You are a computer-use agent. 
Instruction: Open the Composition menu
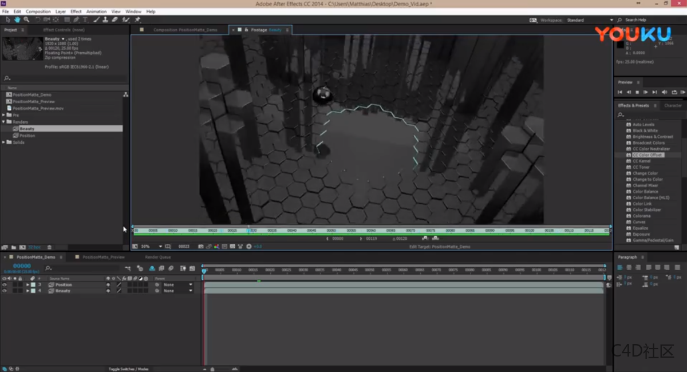click(x=38, y=11)
